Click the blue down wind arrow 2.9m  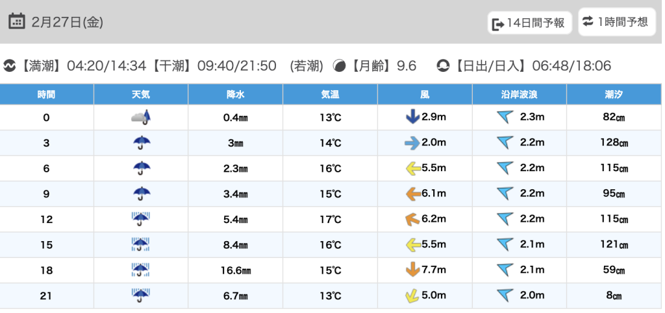coord(411,117)
